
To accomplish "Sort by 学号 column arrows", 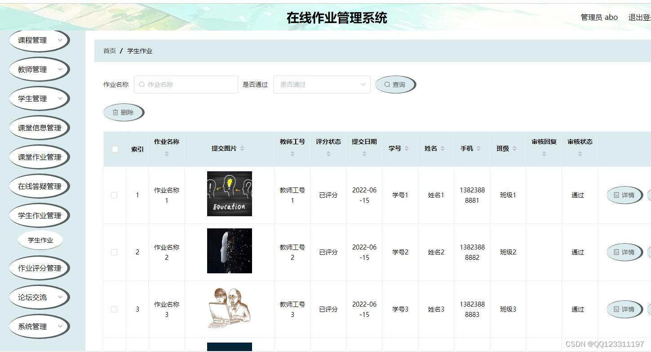I will pos(407,148).
